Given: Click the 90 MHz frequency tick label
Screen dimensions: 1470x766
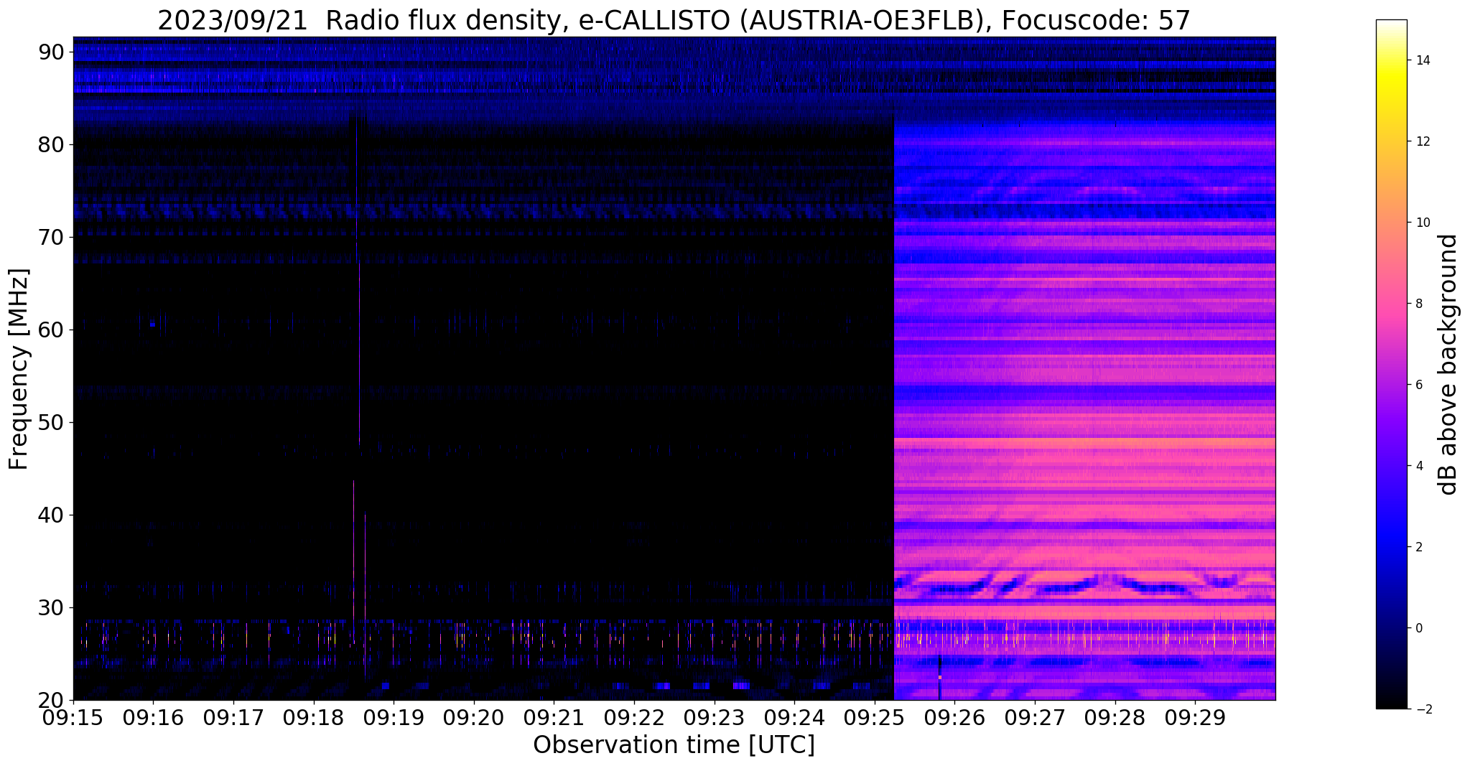Looking at the screenshot, I should coord(52,52).
